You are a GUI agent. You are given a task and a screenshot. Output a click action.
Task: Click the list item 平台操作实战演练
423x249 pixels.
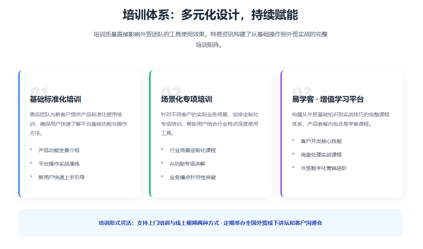59,164
